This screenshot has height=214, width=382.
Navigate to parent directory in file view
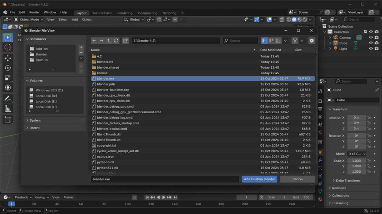point(109,41)
